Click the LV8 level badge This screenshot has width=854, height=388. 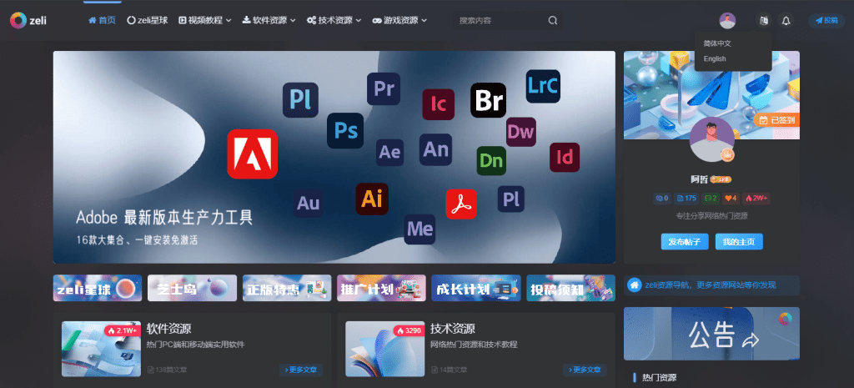click(x=721, y=179)
